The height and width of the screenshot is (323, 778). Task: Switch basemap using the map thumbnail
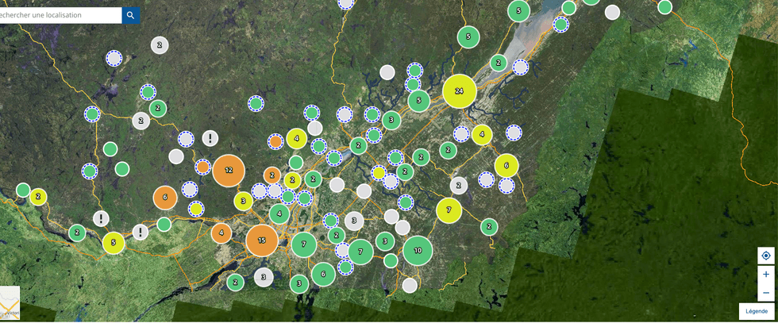click(x=9, y=303)
